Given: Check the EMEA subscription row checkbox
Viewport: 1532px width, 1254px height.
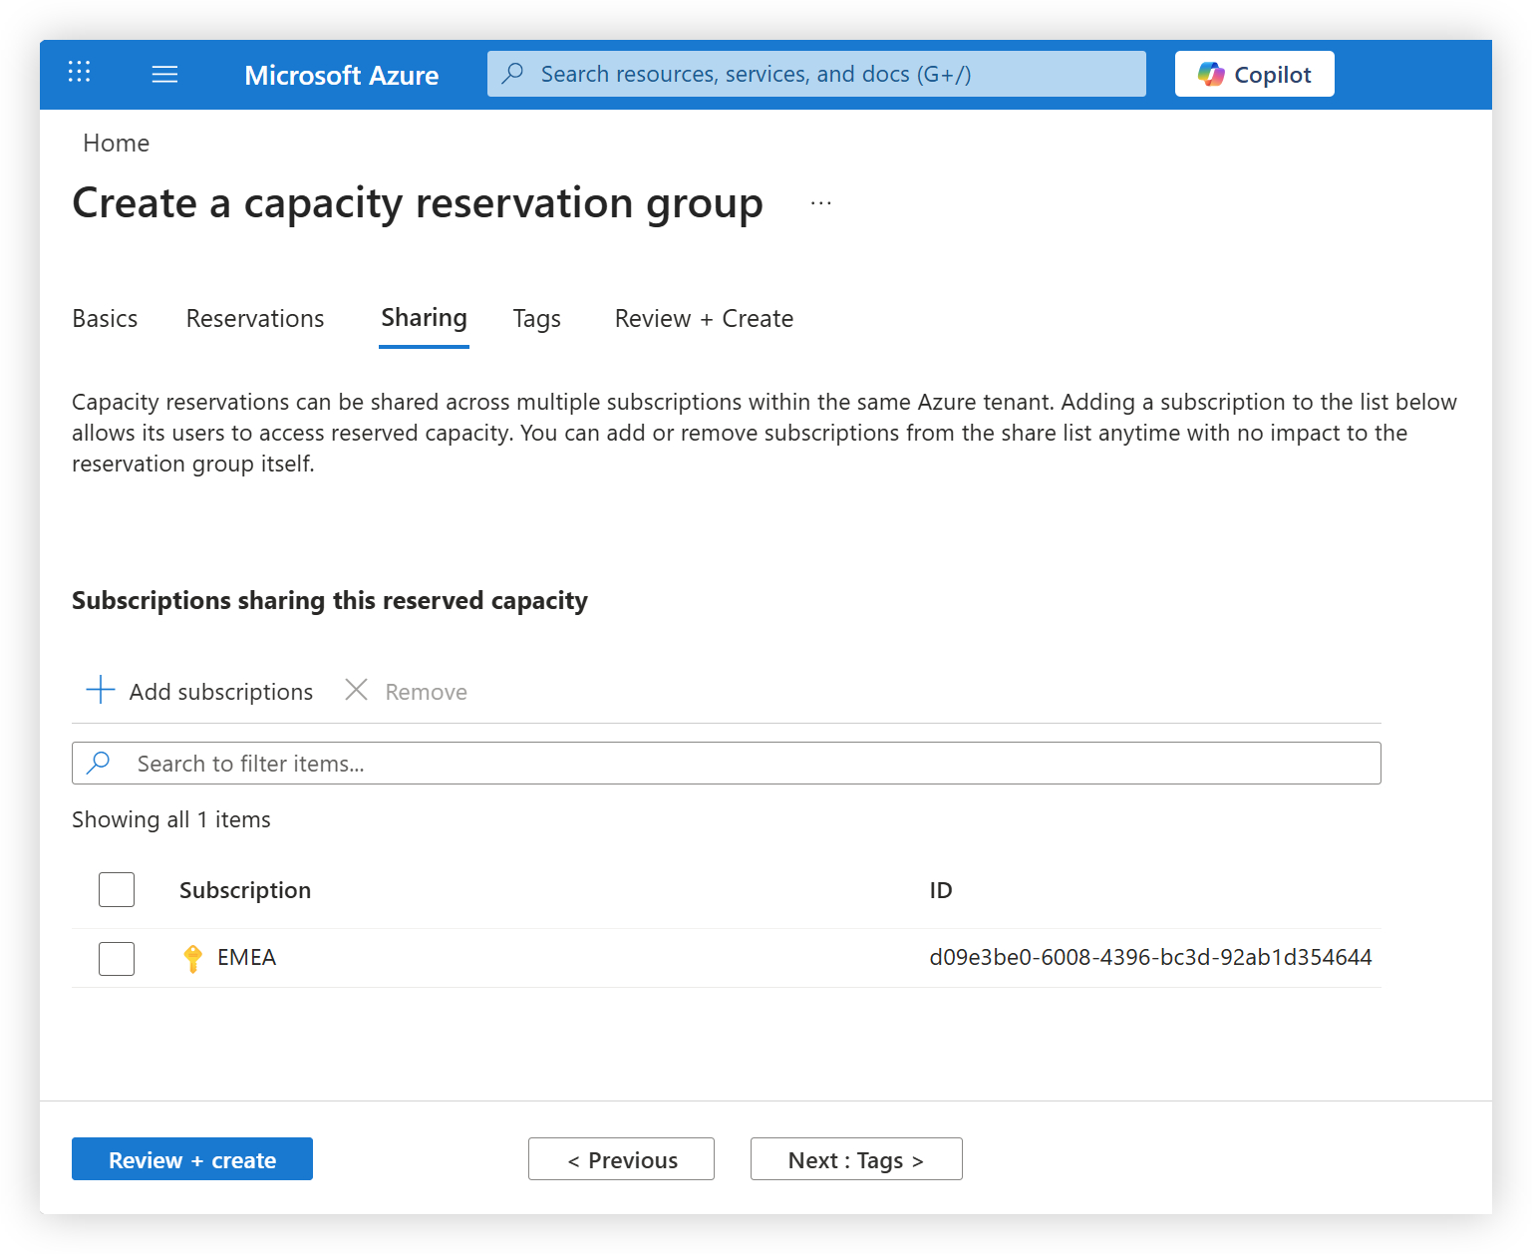Looking at the screenshot, I should (117, 958).
